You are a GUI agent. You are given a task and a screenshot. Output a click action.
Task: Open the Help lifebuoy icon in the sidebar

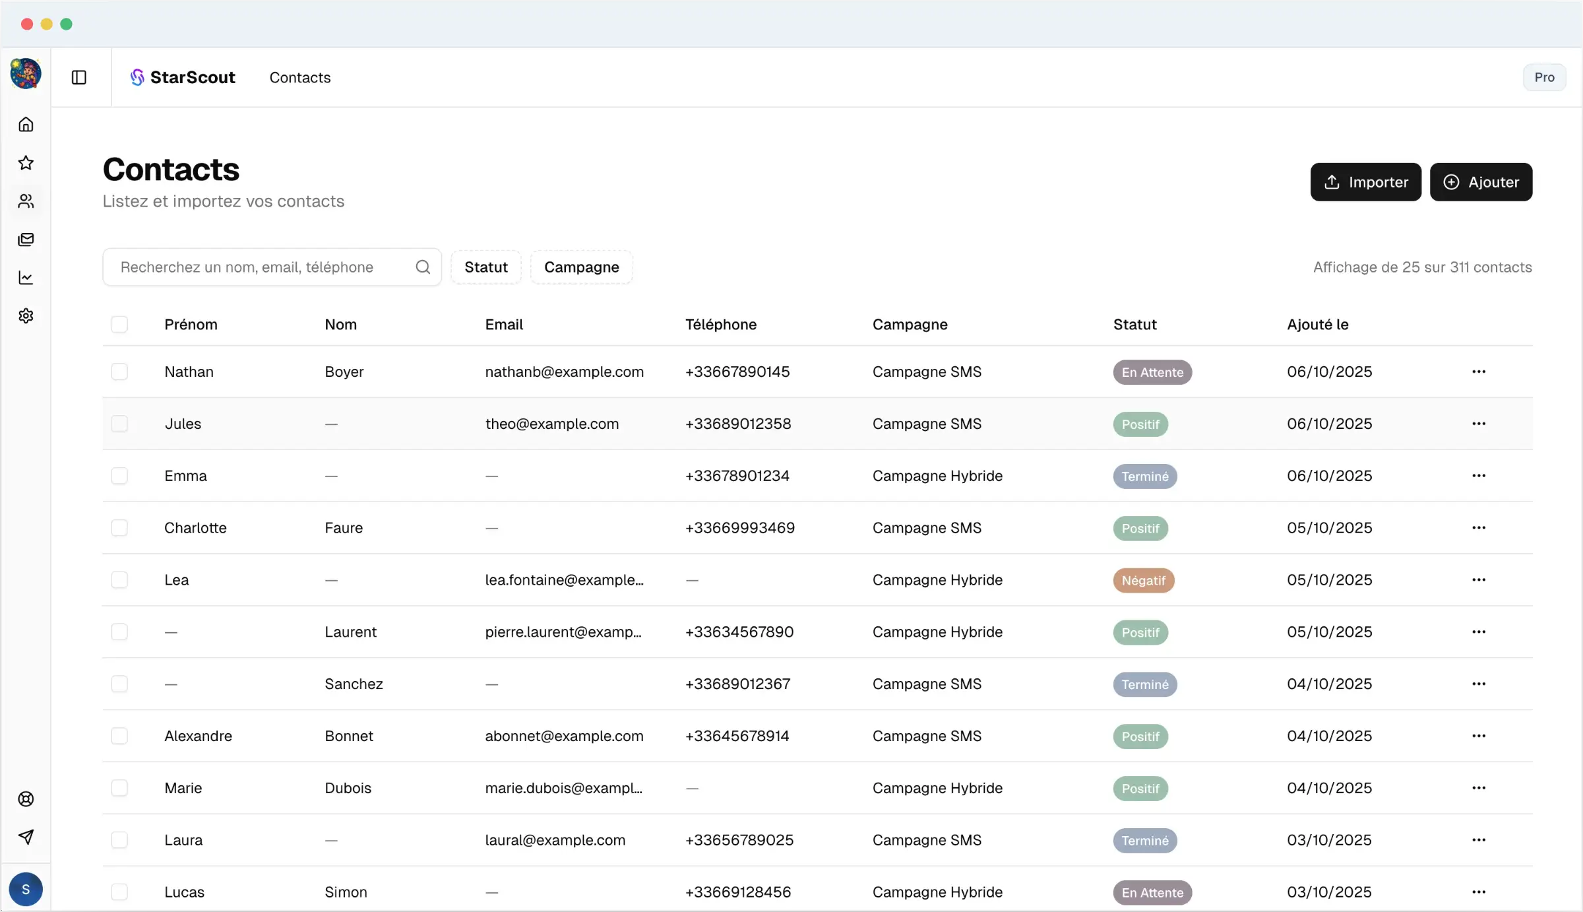[26, 798]
